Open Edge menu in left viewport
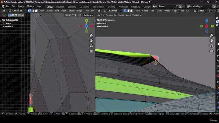The width and height of the screenshot is (219, 123). coord(79,11)
